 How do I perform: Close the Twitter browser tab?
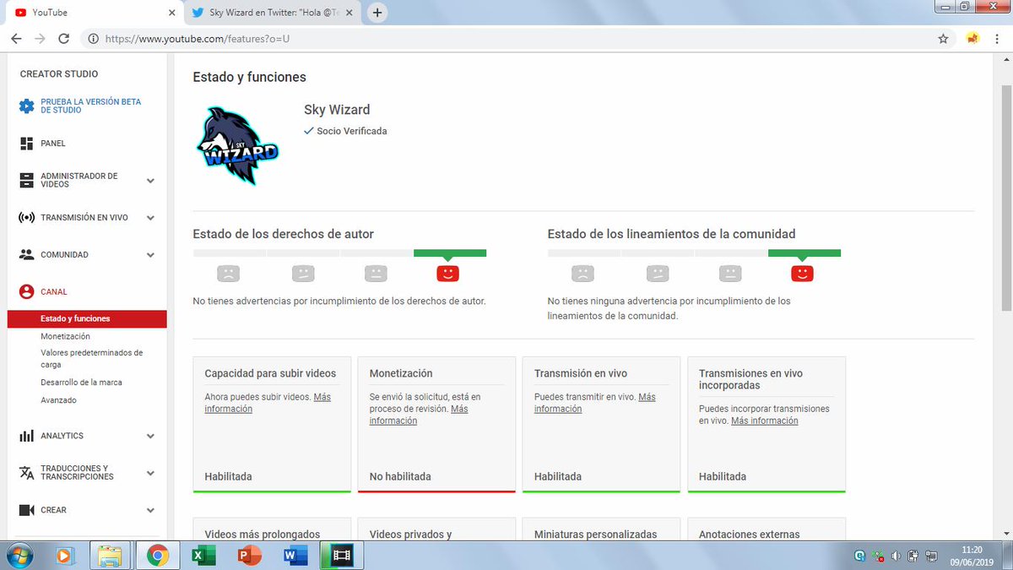(351, 13)
